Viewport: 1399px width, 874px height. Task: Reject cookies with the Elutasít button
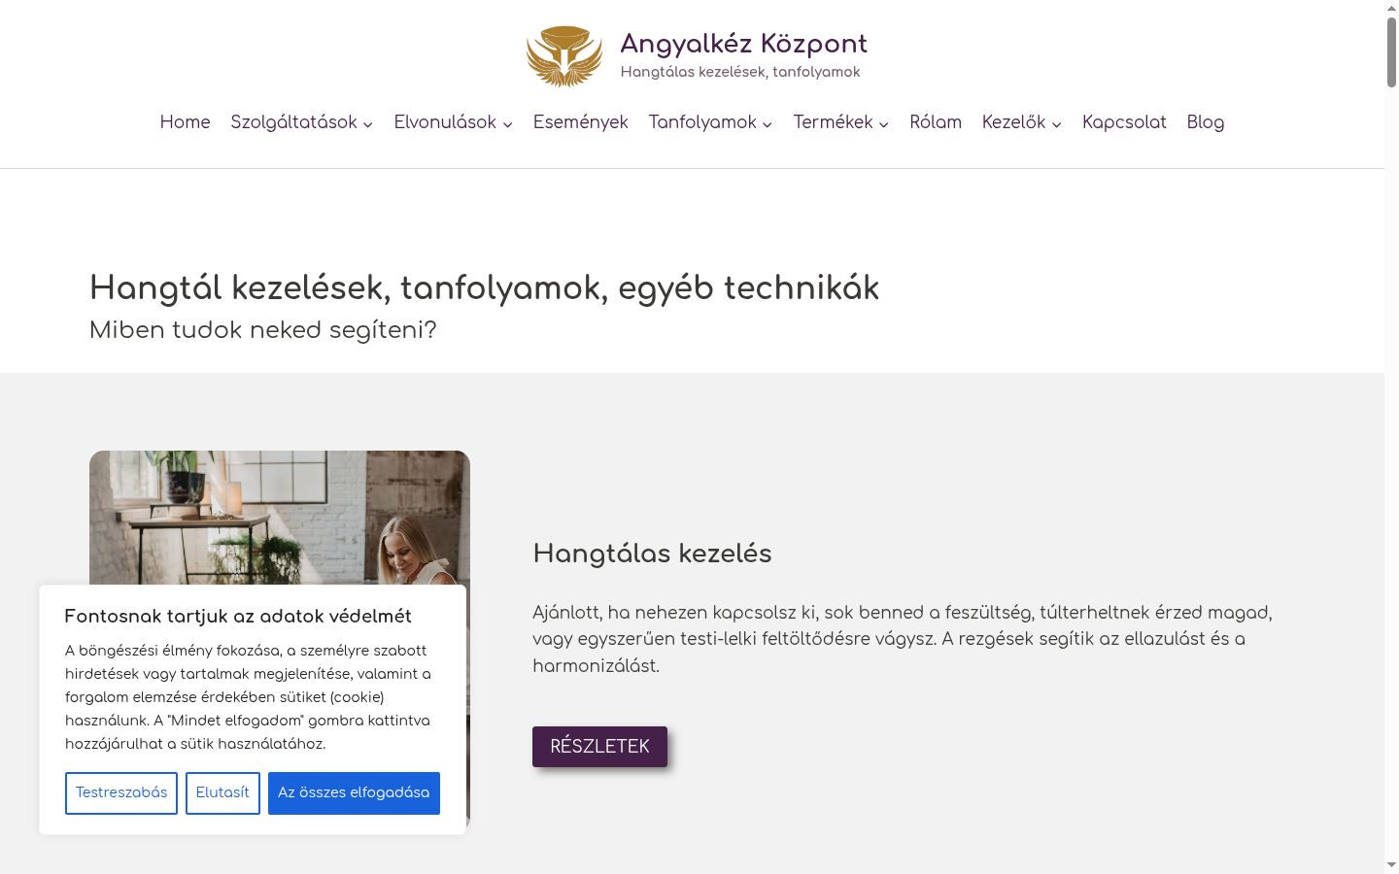click(222, 793)
